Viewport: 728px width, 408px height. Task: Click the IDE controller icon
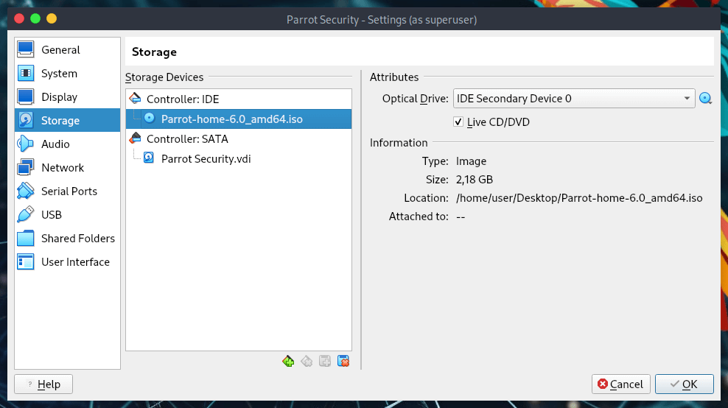point(136,99)
